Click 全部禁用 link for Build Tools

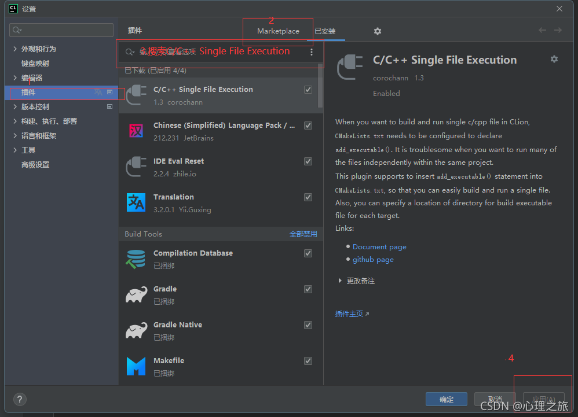pyautogui.click(x=303, y=234)
